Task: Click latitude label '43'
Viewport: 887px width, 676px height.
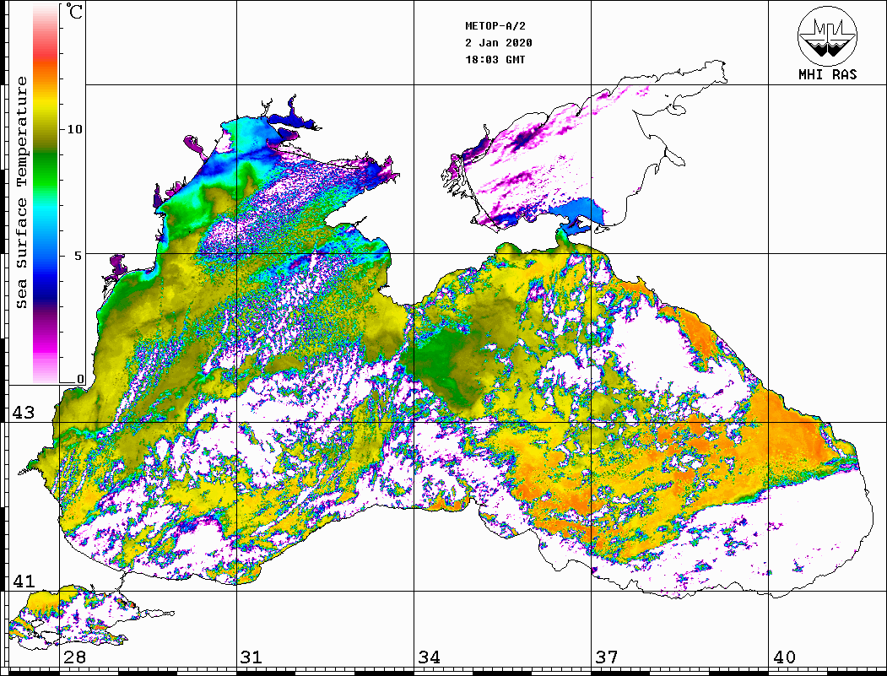Action: click(24, 413)
